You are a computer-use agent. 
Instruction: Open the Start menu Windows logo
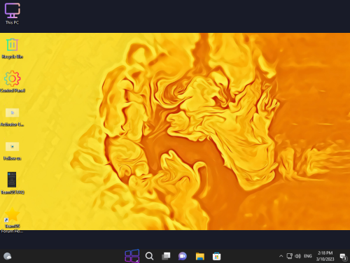click(132, 256)
